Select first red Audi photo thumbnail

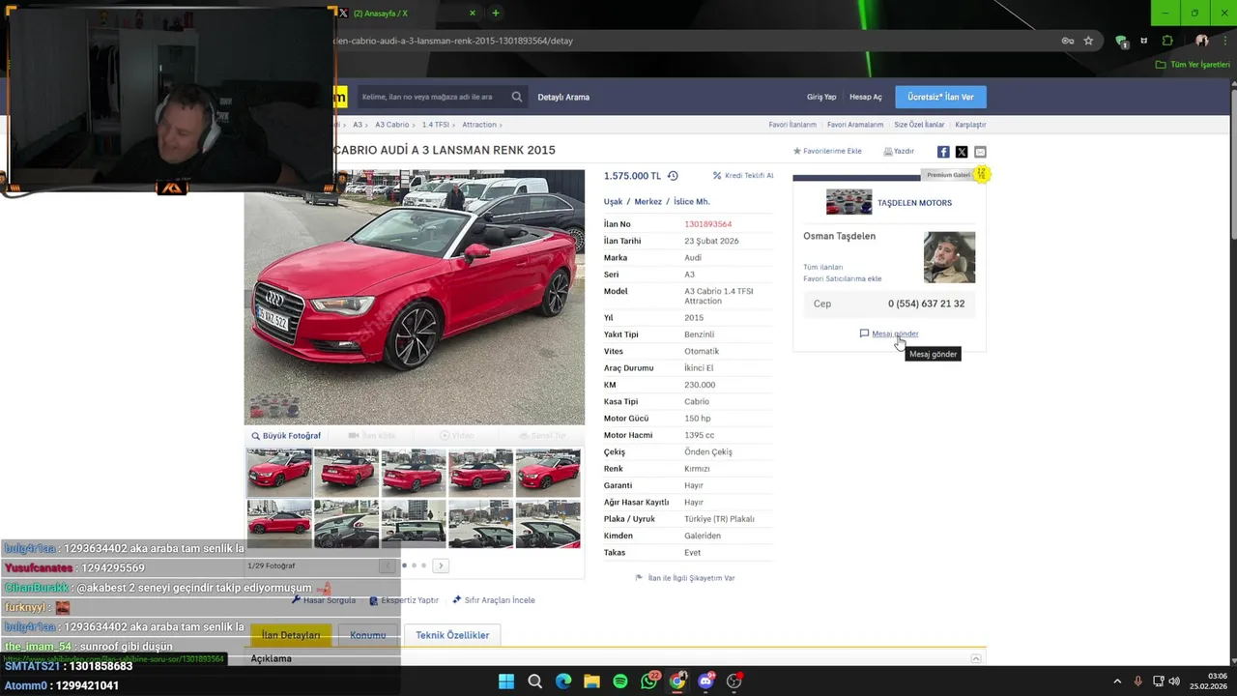pos(279,472)
